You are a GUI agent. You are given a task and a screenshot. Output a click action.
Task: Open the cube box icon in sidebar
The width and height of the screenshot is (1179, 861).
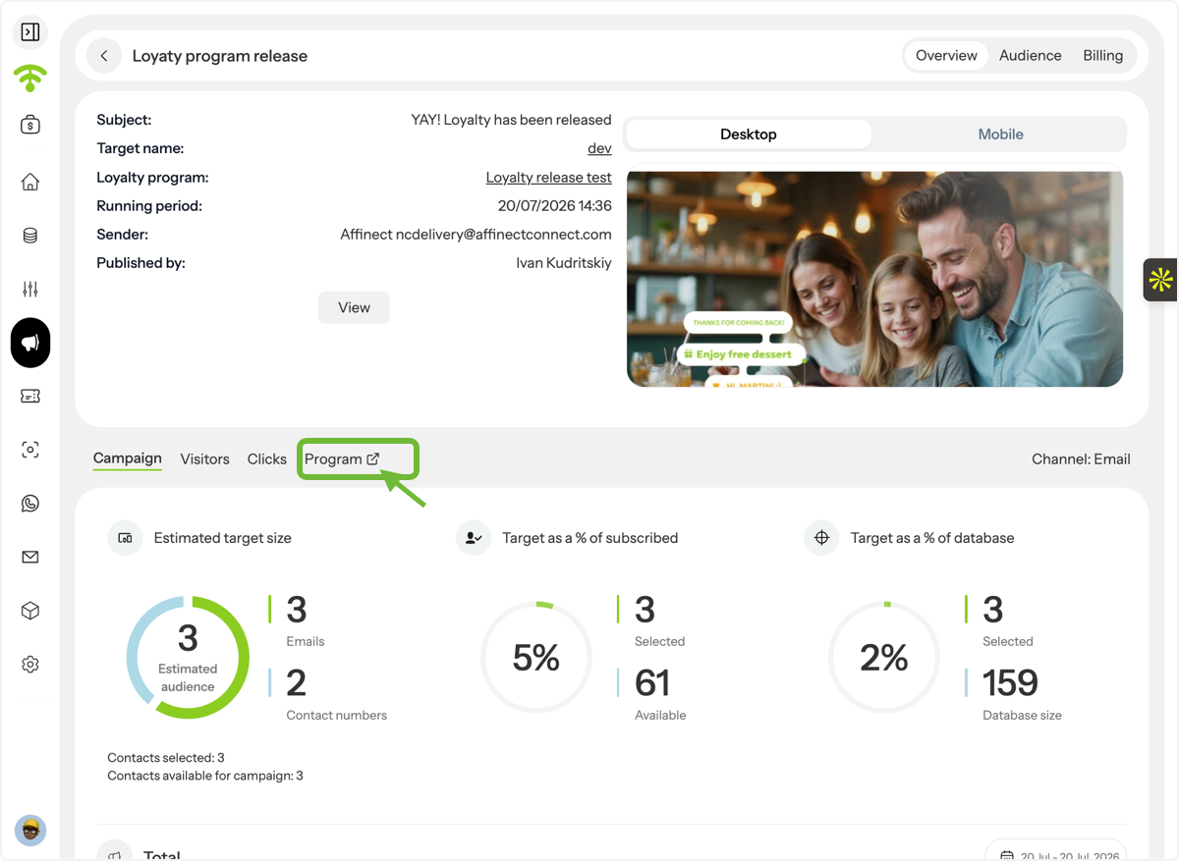point(30,611)
